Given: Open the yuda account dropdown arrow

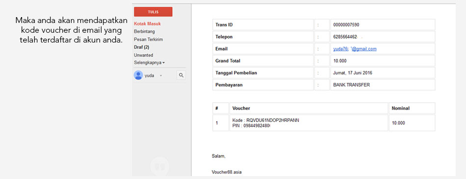Looking at the screenshot, I should click(161, 76).
